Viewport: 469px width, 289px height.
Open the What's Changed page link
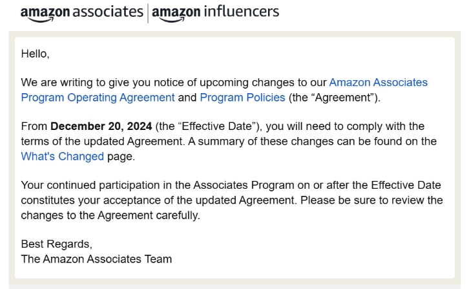coord(62,156)
